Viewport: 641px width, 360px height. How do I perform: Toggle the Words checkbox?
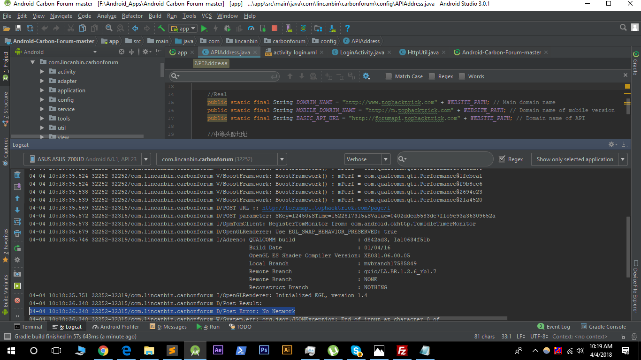point(462,76)
